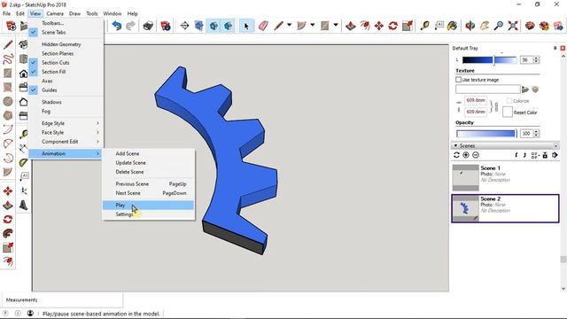Select the Follow Me tool in left toolbar
The width and height of the screenshot is (567, 319).
[x=8, y=233]
